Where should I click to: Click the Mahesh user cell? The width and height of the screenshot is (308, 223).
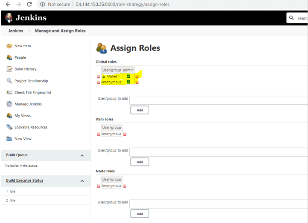pos(112,76)
